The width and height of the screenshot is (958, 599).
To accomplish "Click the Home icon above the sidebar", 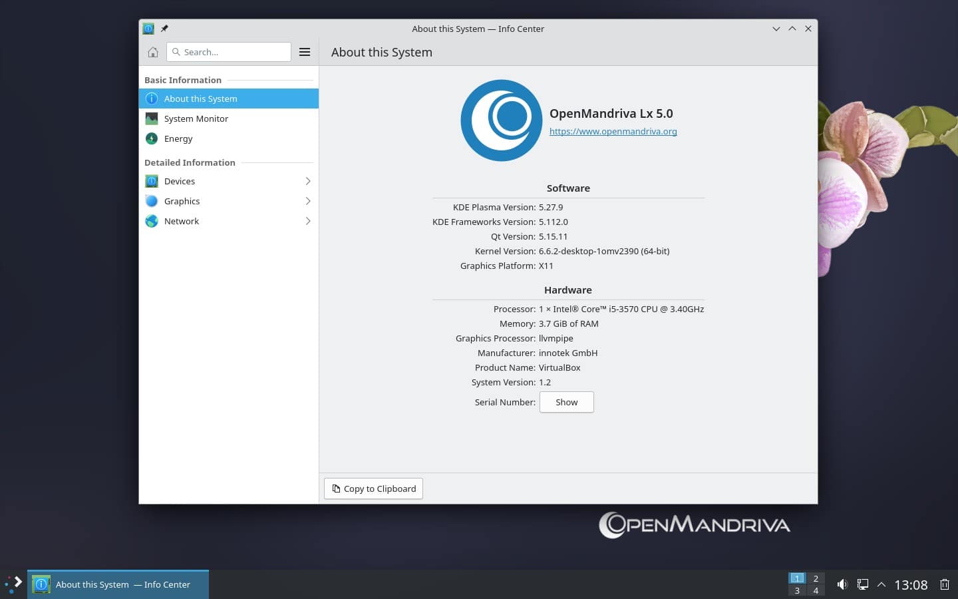I will [152, 51].
